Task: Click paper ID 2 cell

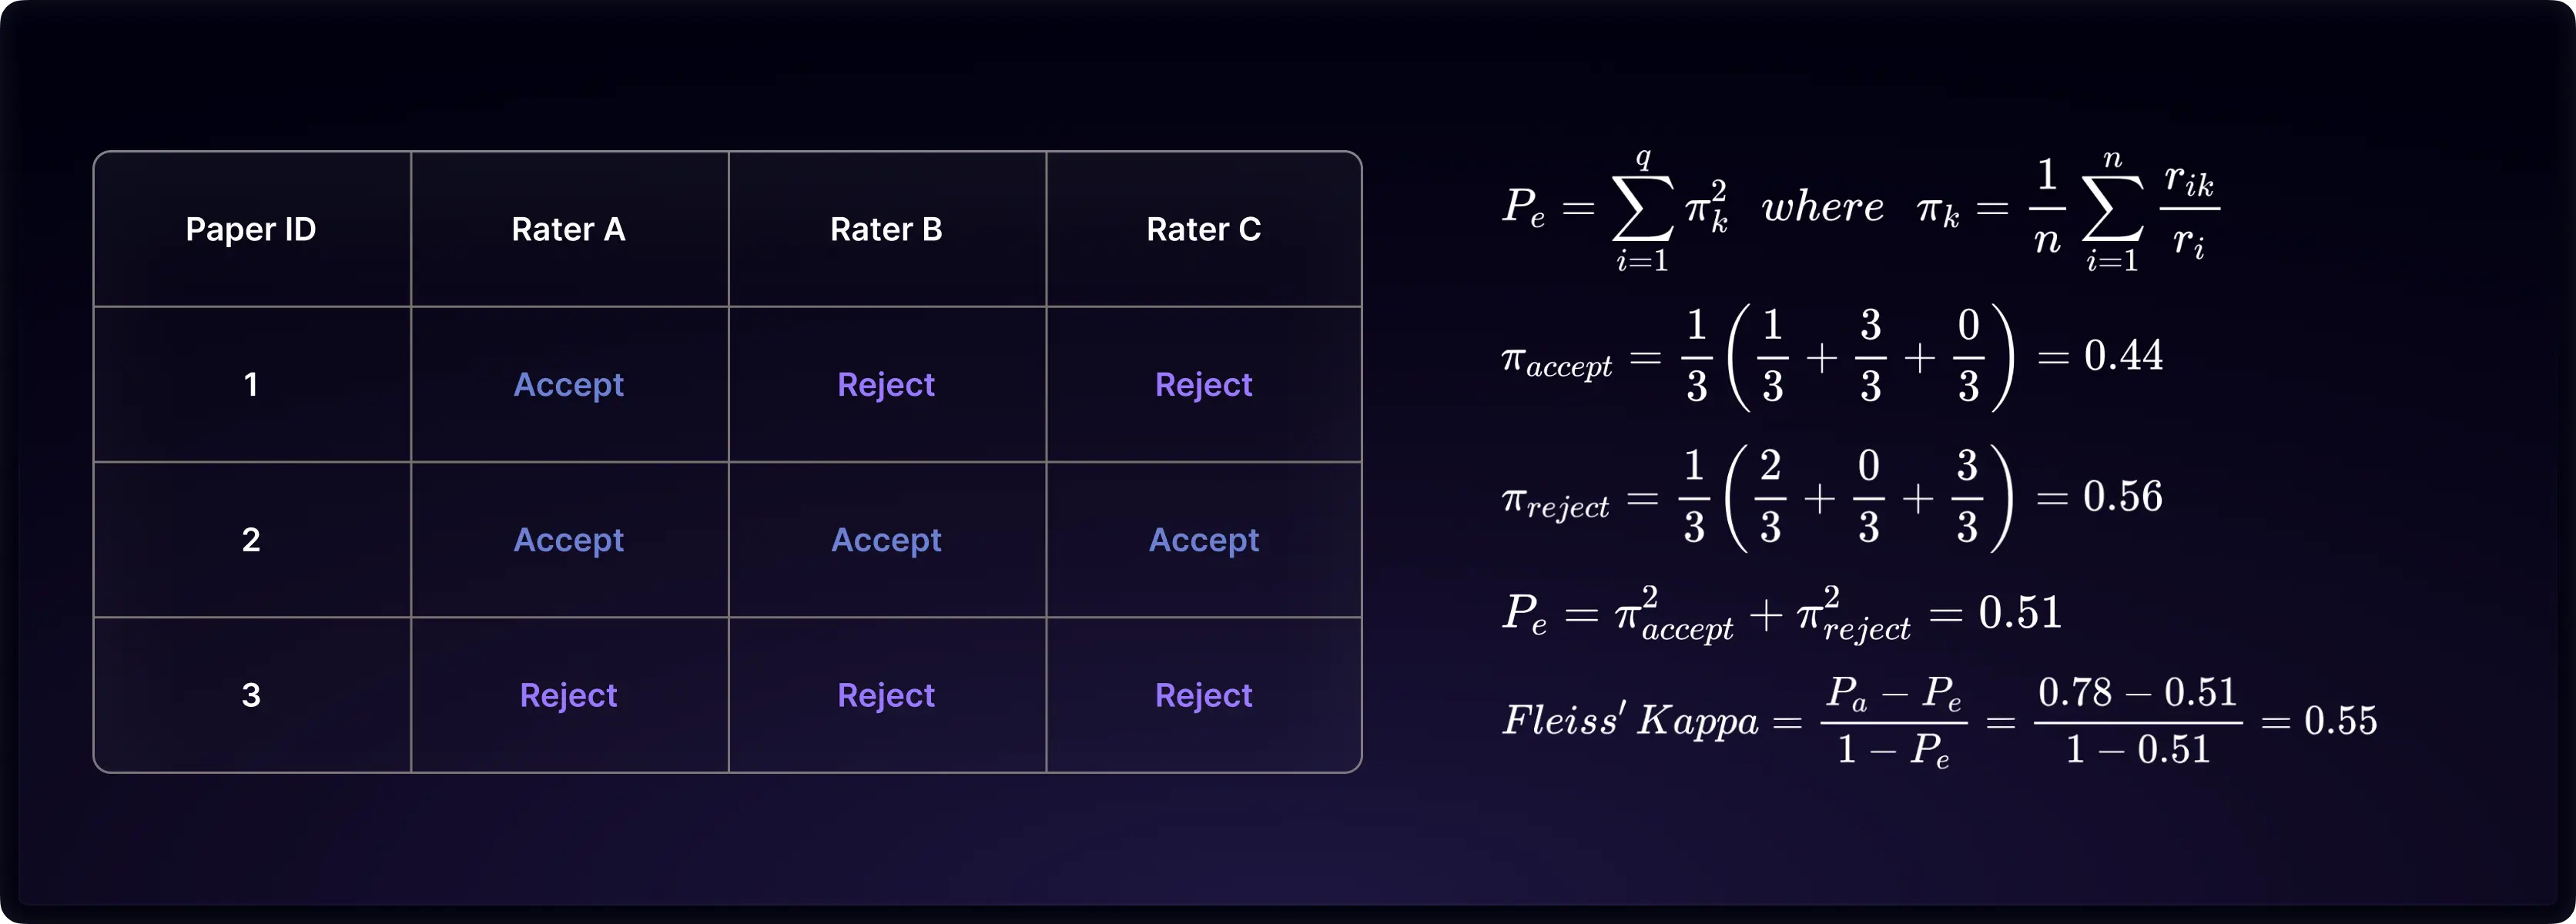Action: 251,540
